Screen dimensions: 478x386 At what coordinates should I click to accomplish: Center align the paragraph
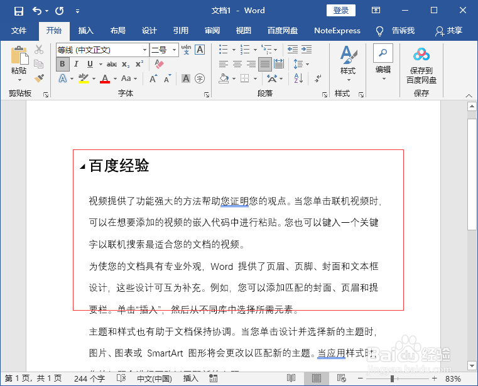237,64
